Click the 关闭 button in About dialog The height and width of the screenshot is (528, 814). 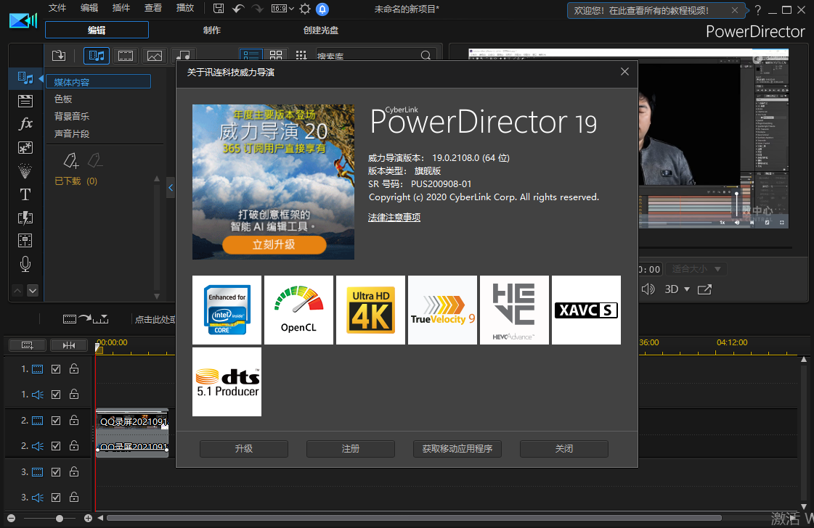[563, 449]
